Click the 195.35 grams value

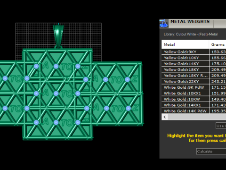218,111
